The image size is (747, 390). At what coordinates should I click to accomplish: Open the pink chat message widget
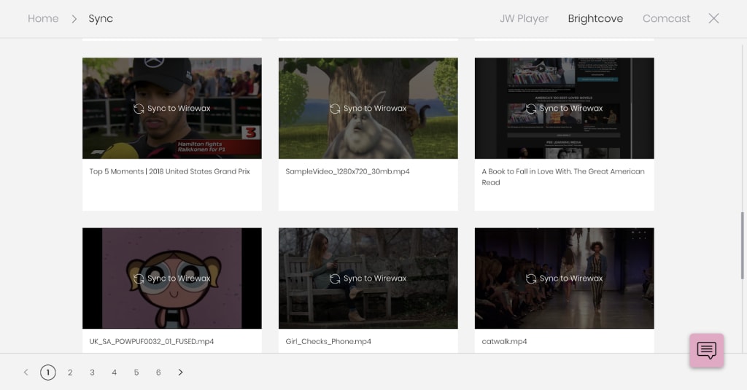point(706,351)
